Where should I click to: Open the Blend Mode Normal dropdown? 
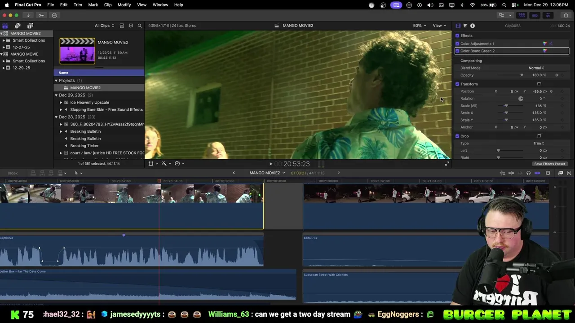[536, 68]
